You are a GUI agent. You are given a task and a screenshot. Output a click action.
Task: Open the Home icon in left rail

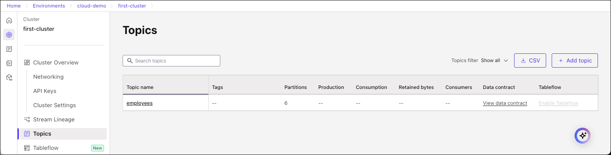coord(9,21)
